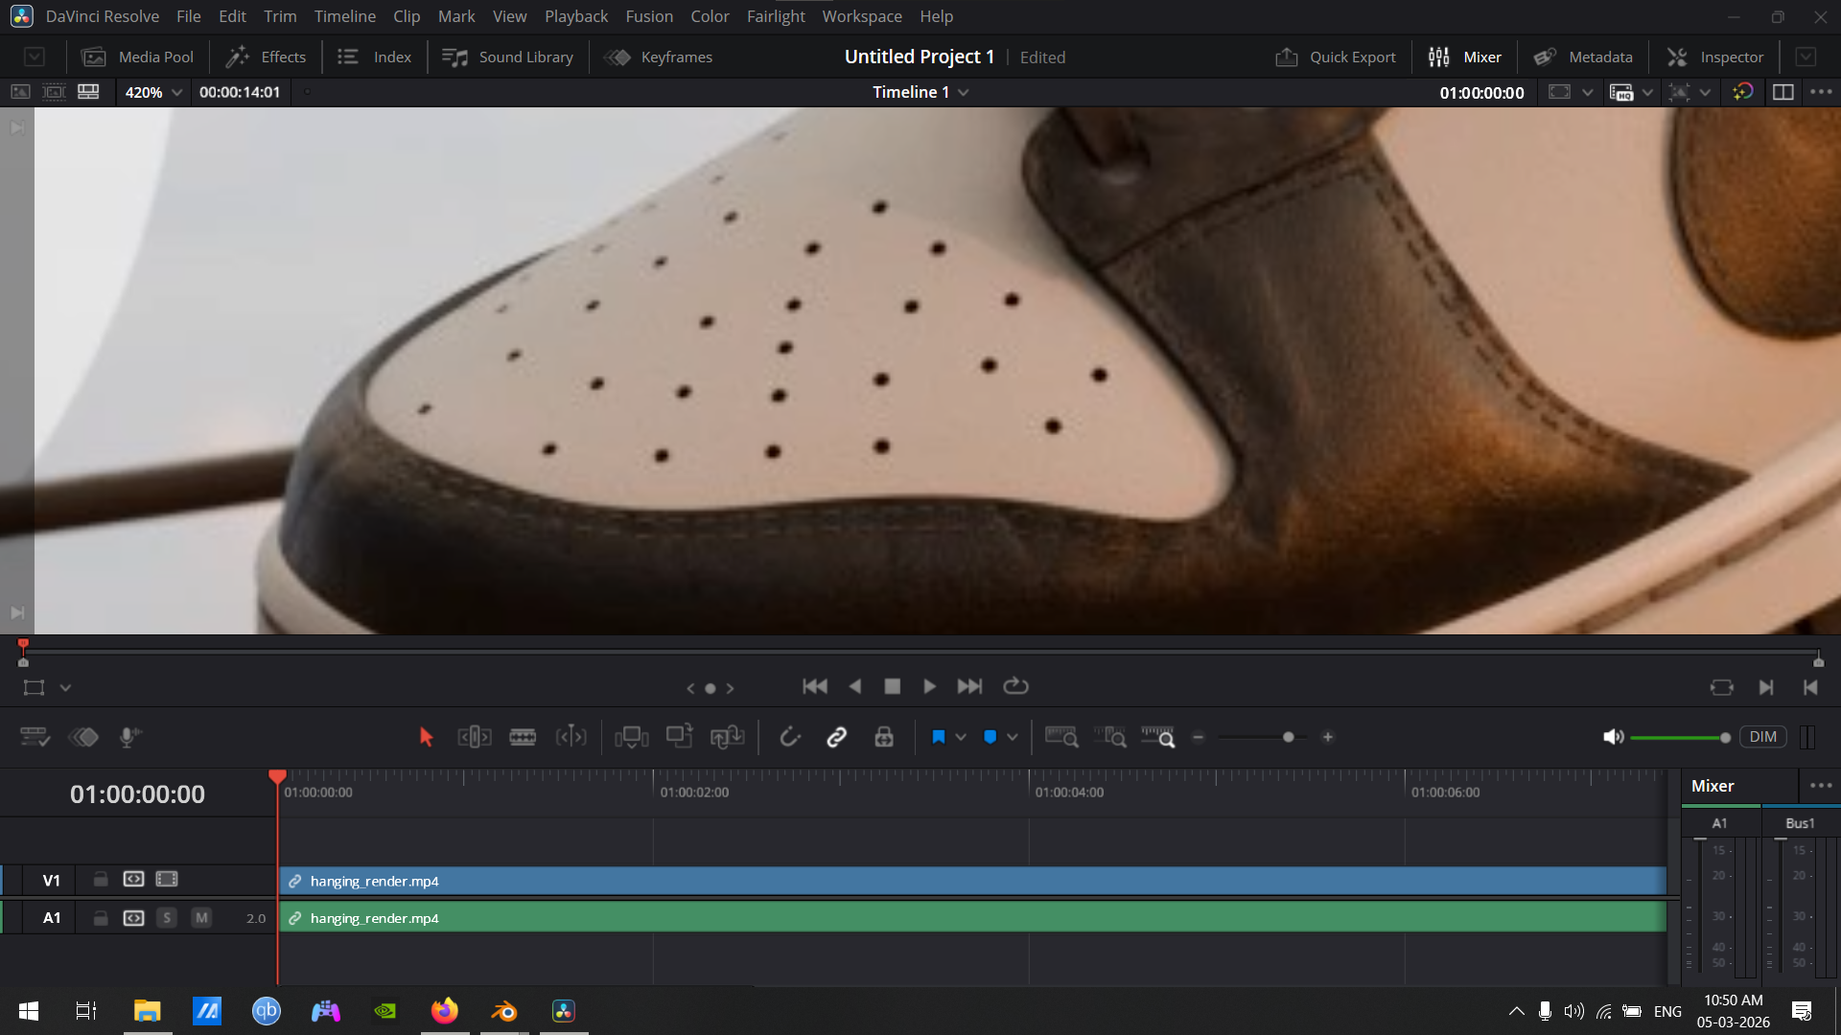1841x1035 pixels.
Task: Open Timeline View Options icon
Action: point(35,737)
